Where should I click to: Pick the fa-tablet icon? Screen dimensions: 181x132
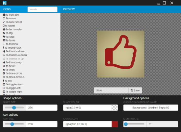coord(9,26)
